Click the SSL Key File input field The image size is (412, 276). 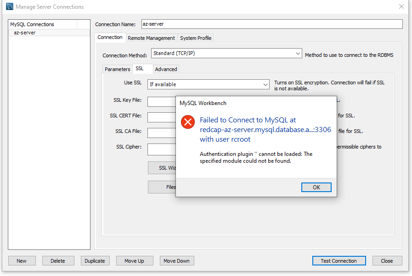[x=162, y=102]
